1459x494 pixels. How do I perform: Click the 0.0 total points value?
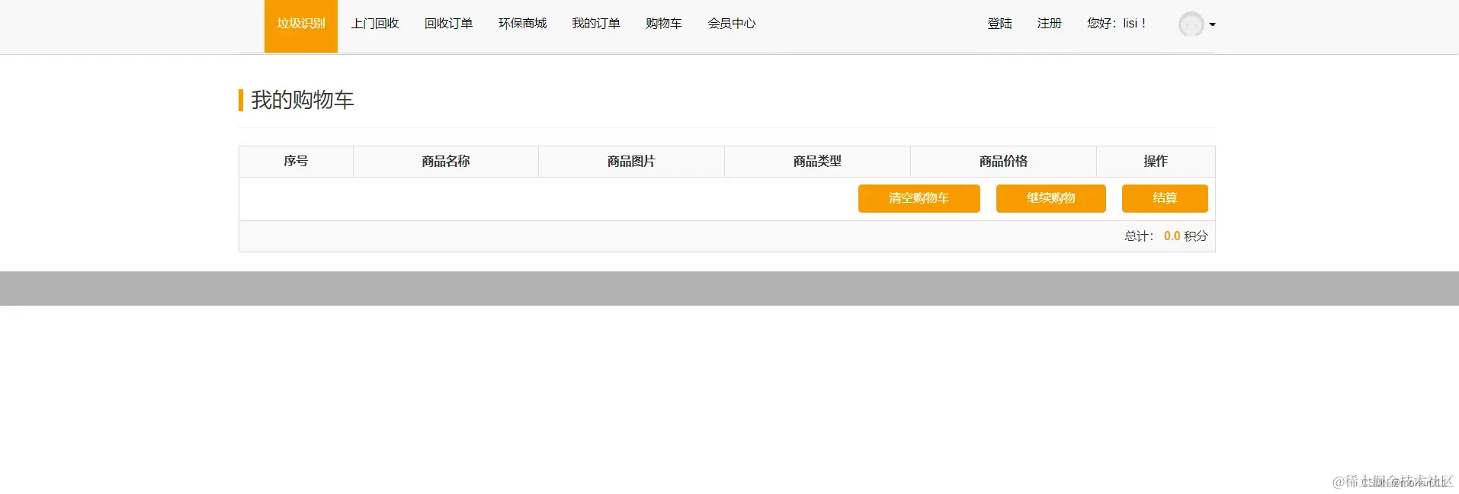(1172, 236)
